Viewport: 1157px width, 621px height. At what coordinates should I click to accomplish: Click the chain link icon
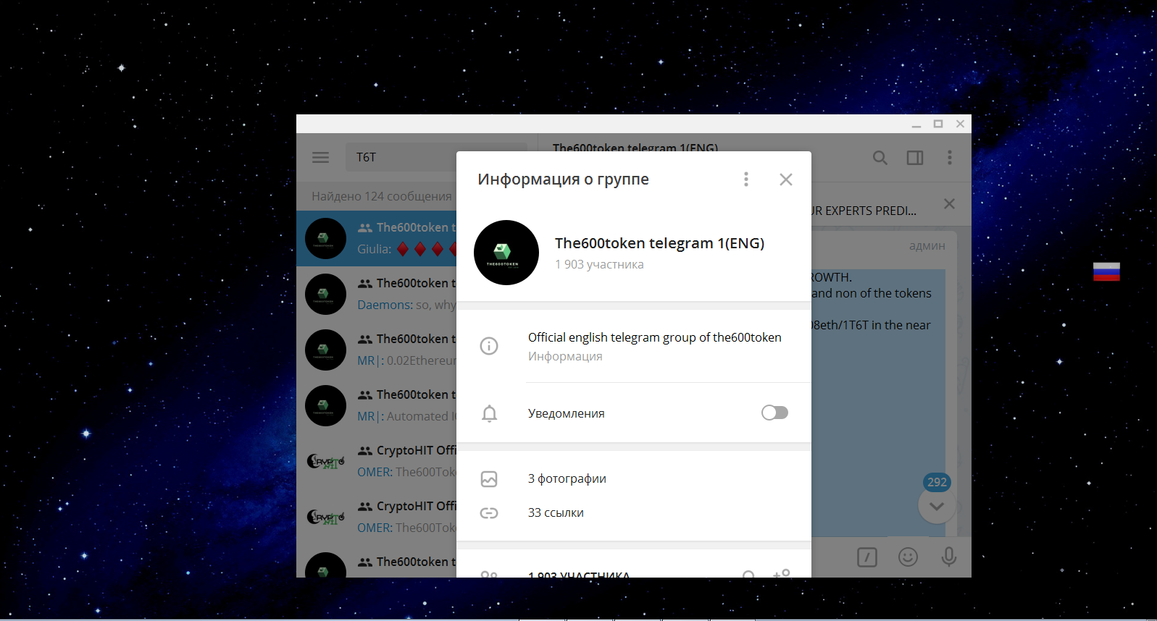pyautogui.click(x=489, y=513)
